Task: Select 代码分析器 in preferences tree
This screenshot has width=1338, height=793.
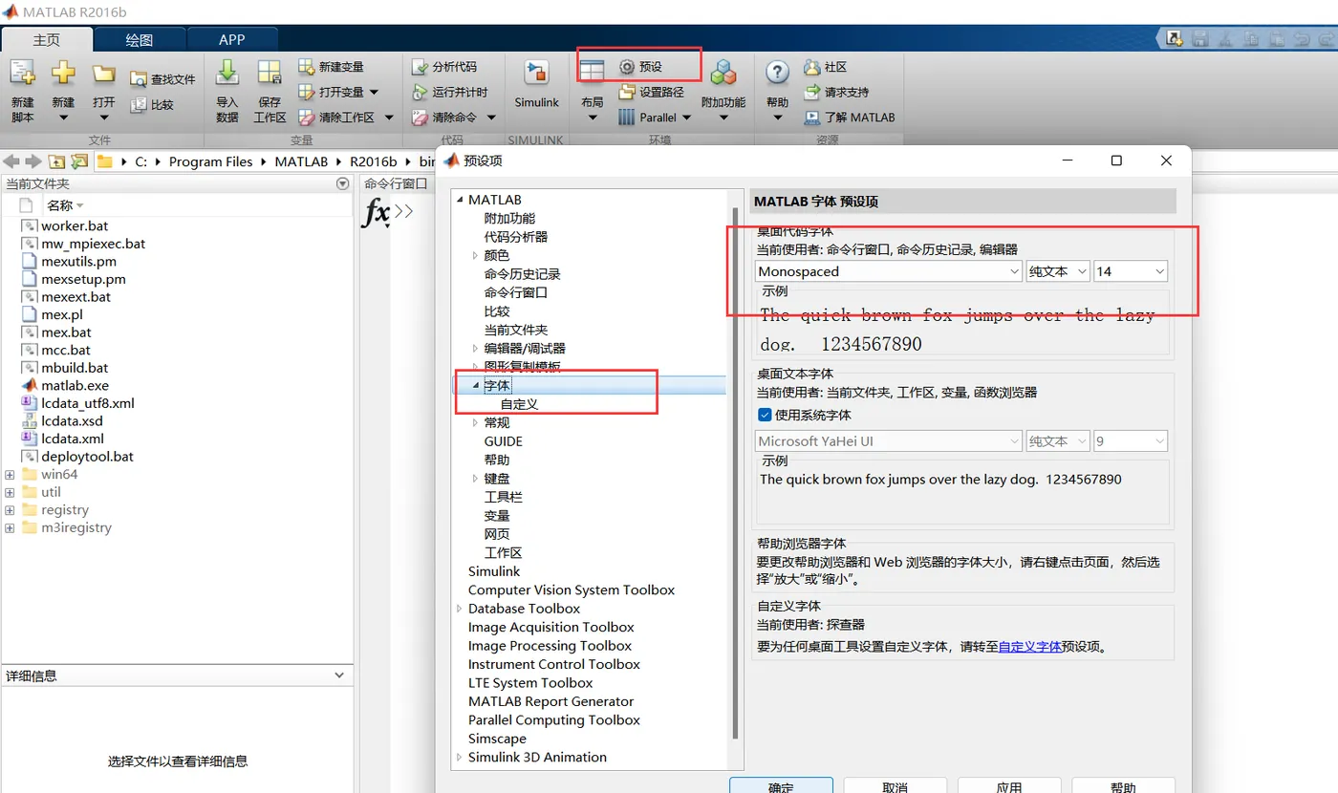Action: [x=516, y=237]
